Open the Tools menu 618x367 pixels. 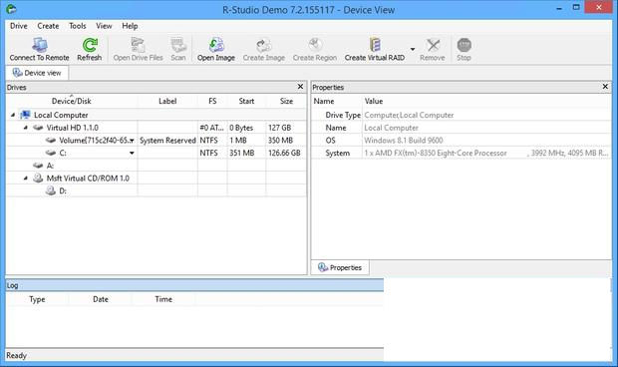click(78, 26)
